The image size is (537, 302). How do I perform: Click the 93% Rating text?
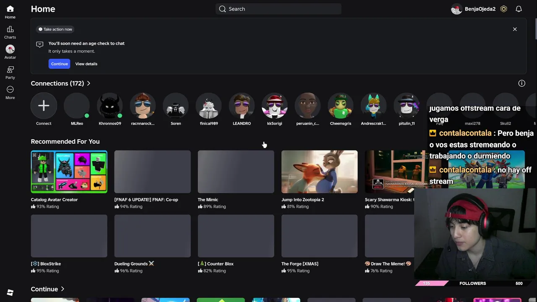tap(47, 206)
